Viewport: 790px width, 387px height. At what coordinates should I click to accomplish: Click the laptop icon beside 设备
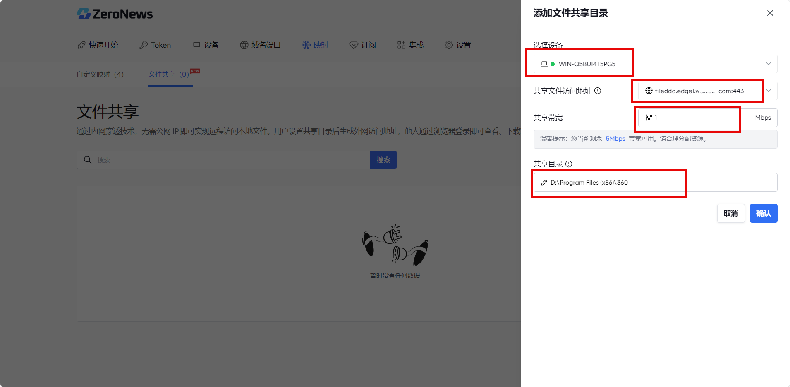click(x=196, y=45)
